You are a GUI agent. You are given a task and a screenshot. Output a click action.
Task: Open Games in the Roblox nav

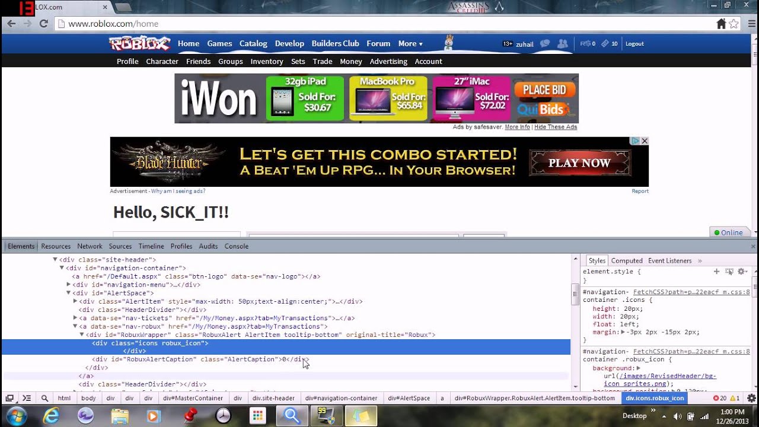coord(219,43)
